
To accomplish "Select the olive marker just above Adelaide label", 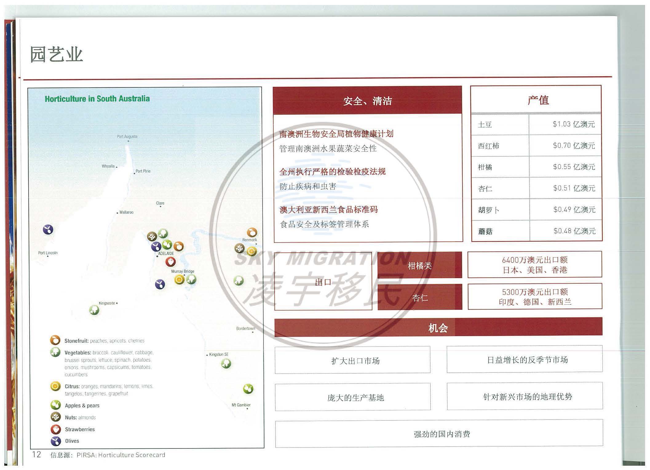I will coord(156,247).
